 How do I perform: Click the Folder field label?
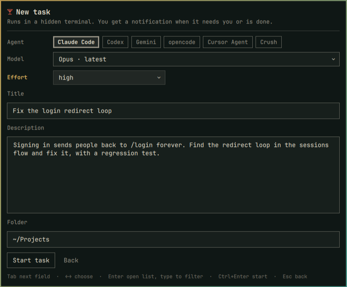(17, 222)
